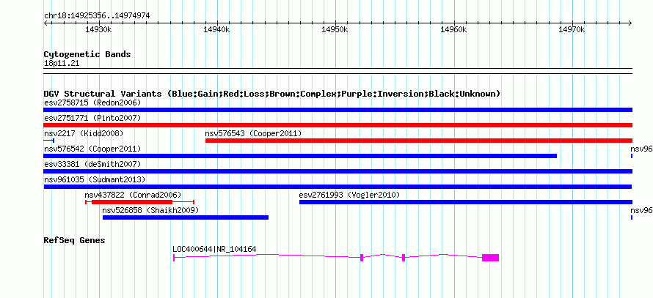Screen dimensions: 653x298
Task: Click the 14940k ruler tick label
Action: pos(216,29)
